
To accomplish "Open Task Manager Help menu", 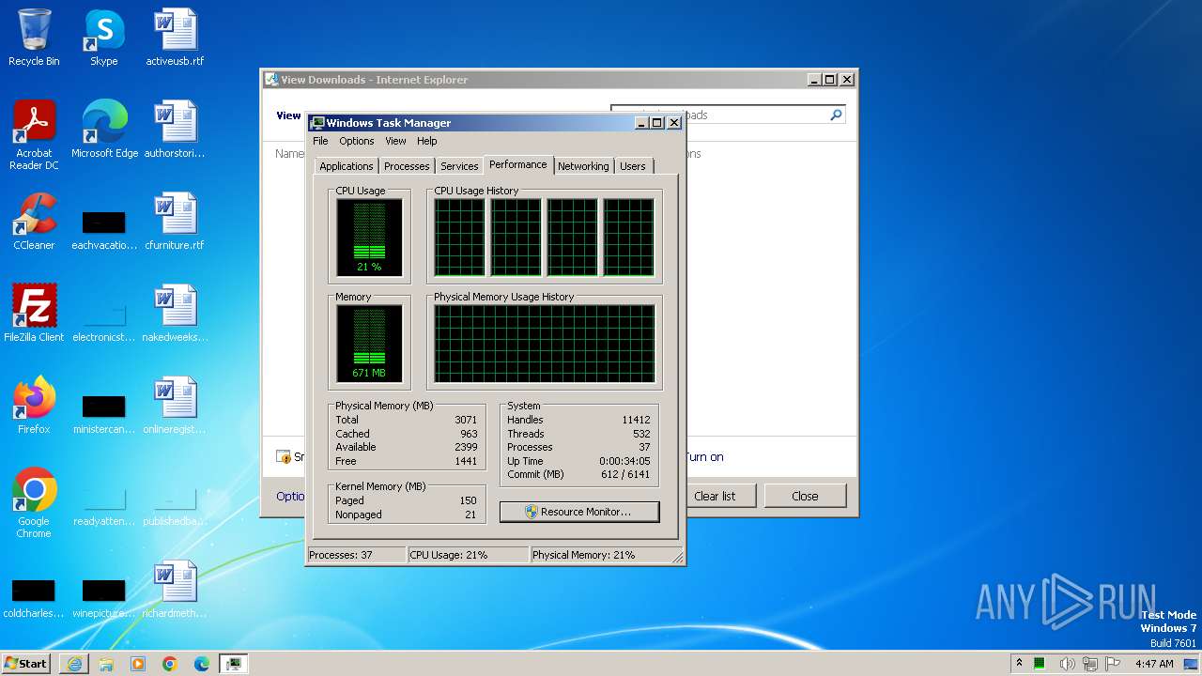I will [x=426, y=141].
